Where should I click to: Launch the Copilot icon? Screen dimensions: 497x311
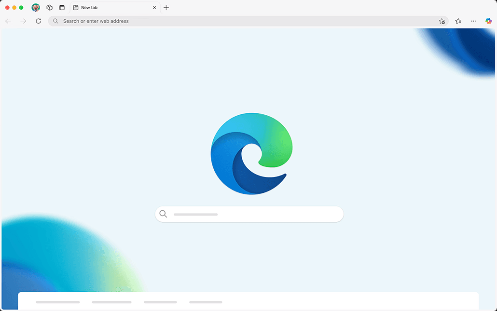tap(488, 21)
